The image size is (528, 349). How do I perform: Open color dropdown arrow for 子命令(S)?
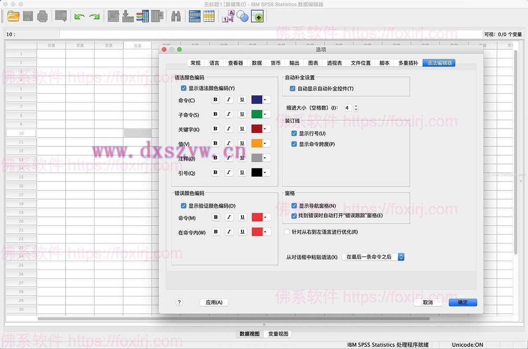pos(265,114)
